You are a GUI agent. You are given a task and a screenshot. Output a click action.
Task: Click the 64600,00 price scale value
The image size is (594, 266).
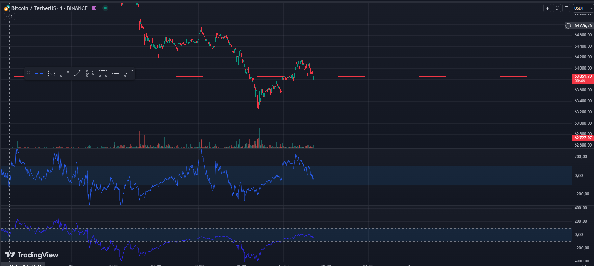coord(583,35)
